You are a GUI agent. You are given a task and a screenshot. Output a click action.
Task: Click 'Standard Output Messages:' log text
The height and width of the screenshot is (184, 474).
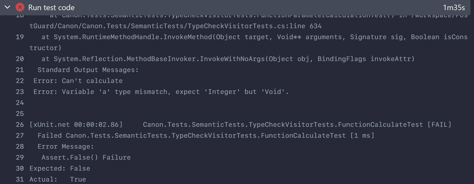[88, 70]
